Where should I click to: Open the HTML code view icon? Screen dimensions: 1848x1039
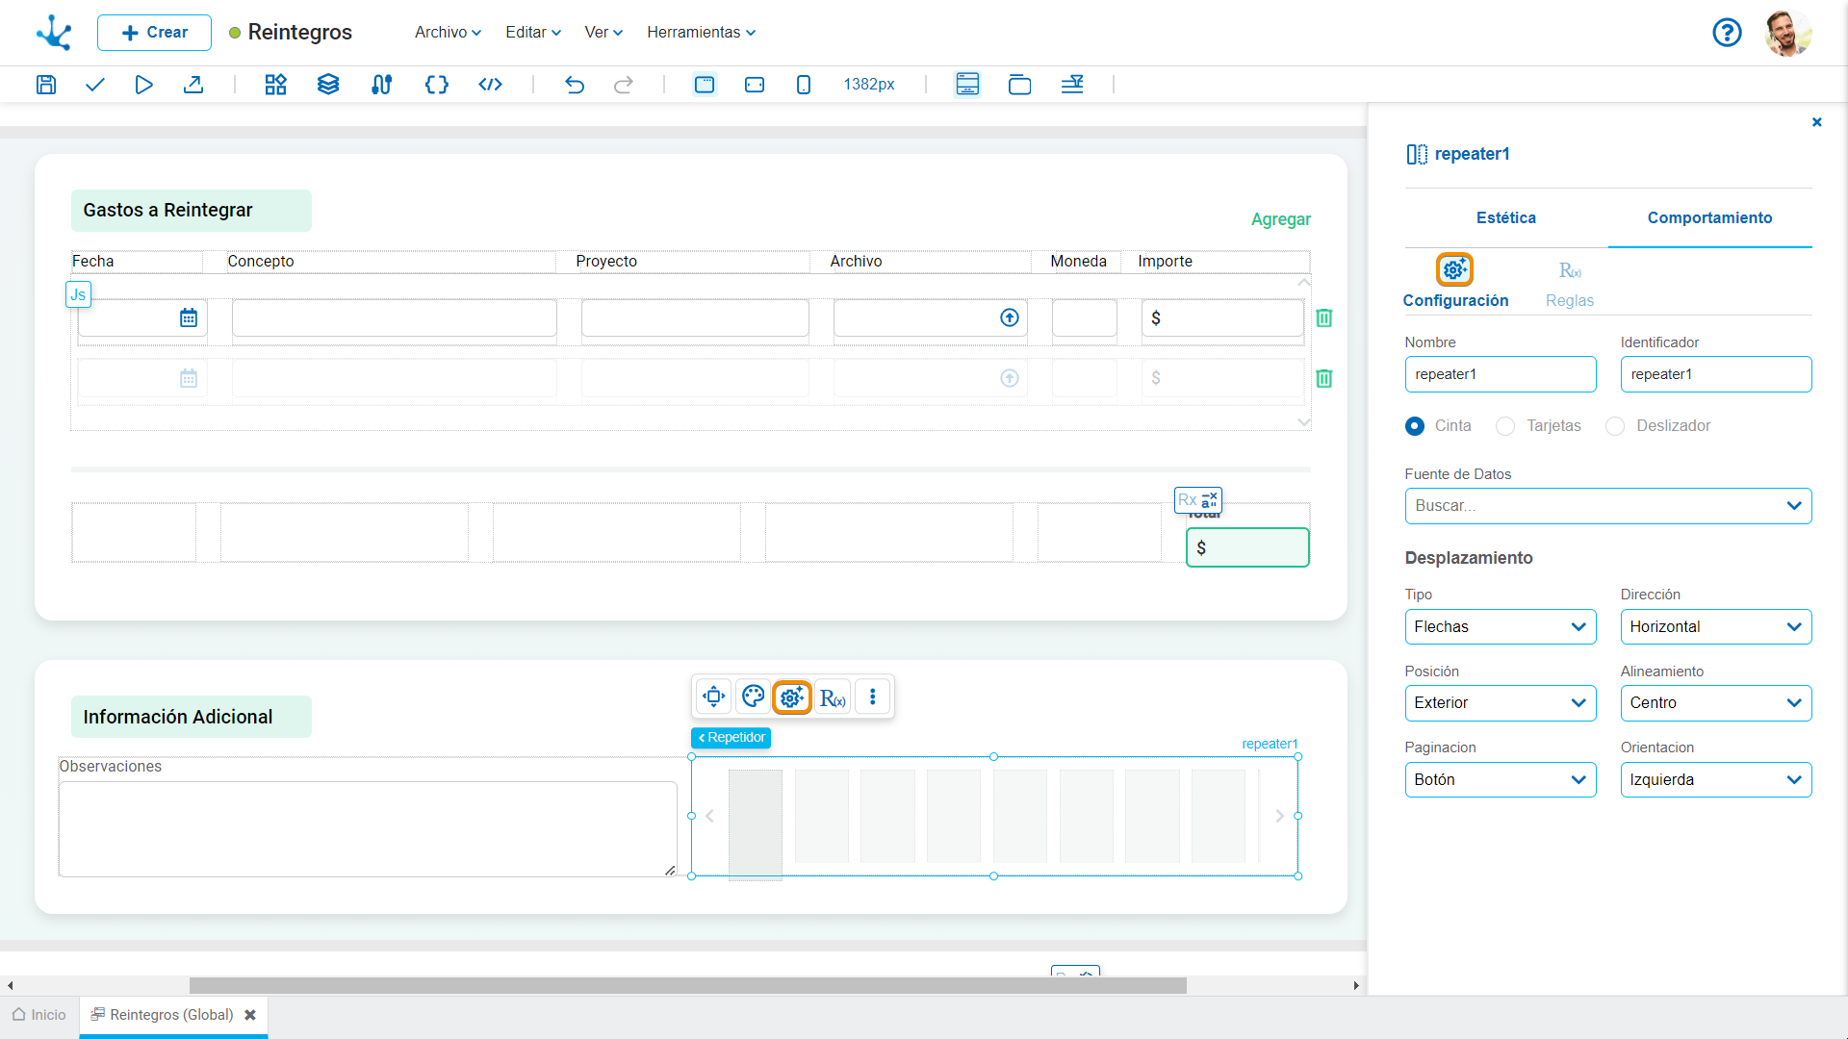click(490, 85)
